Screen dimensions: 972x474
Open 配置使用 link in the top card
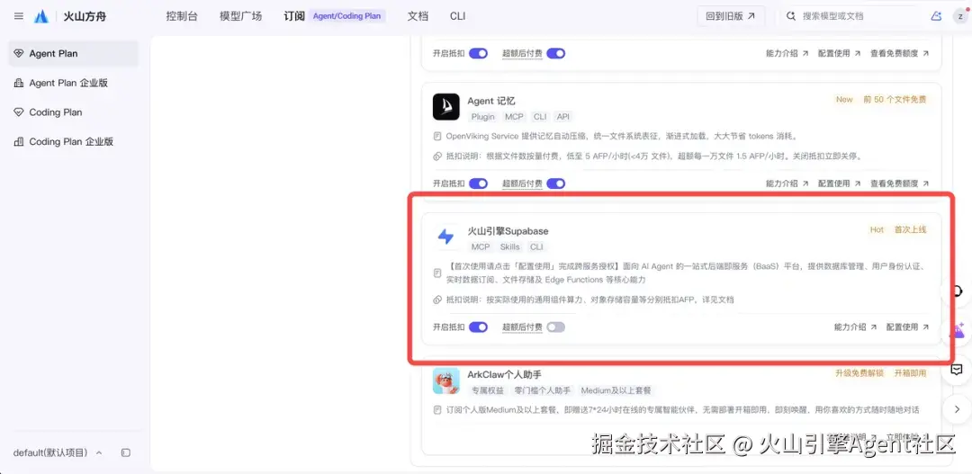[x=840, y=53]
